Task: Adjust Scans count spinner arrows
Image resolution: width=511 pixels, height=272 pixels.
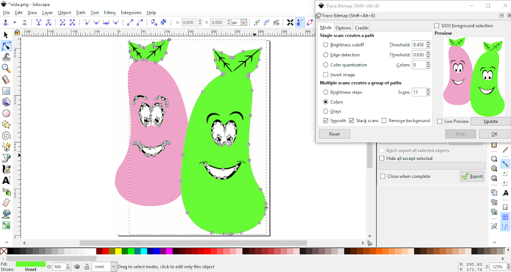Action: pyautogui.click(x=428, y=92)
